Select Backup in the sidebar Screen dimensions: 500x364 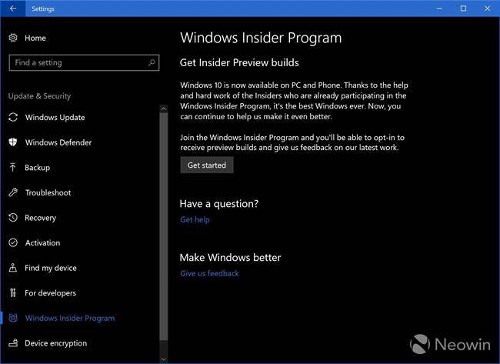(38, 168)
